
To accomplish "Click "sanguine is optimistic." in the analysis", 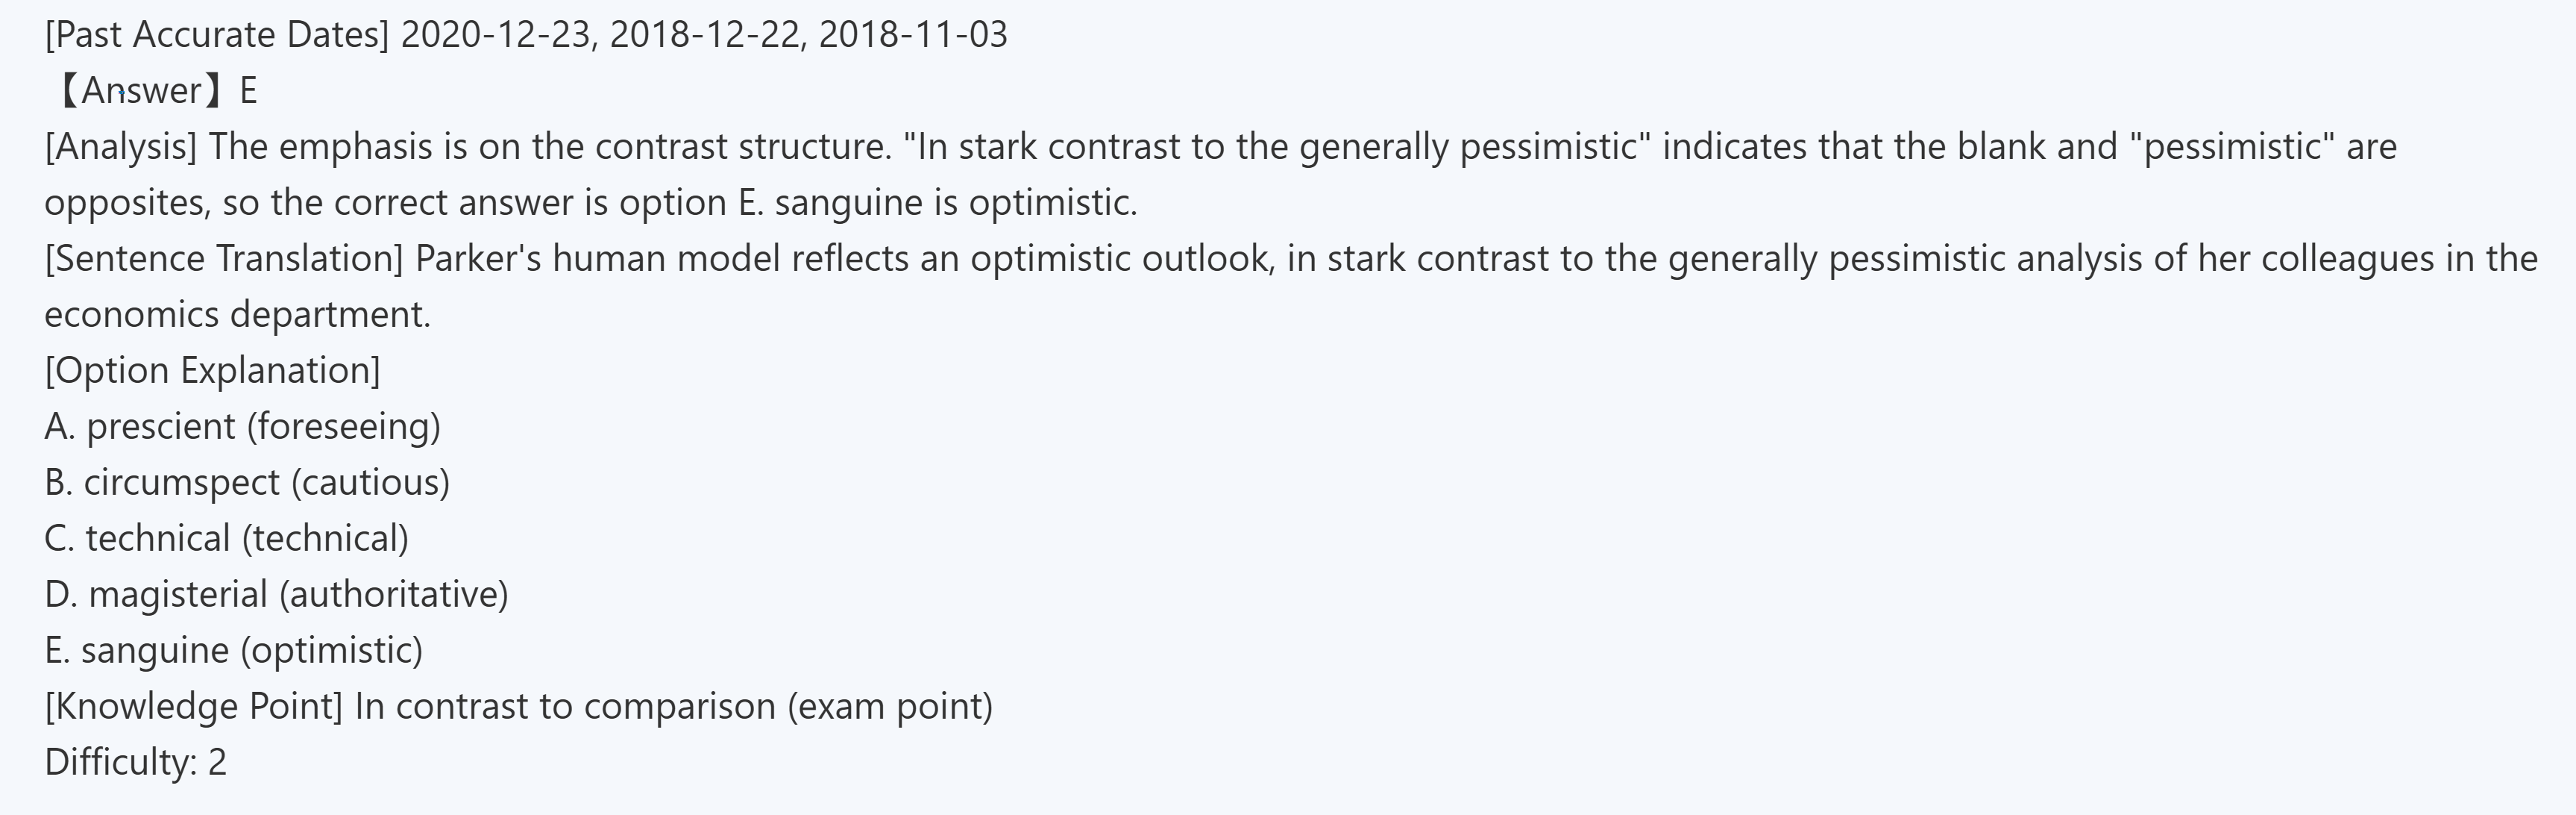I will 955,203.
